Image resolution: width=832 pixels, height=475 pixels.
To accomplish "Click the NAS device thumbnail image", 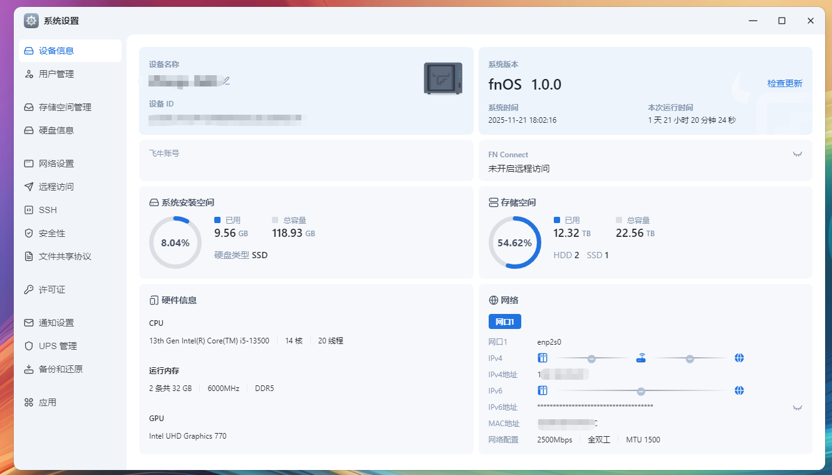I will (x=443, y=78).
